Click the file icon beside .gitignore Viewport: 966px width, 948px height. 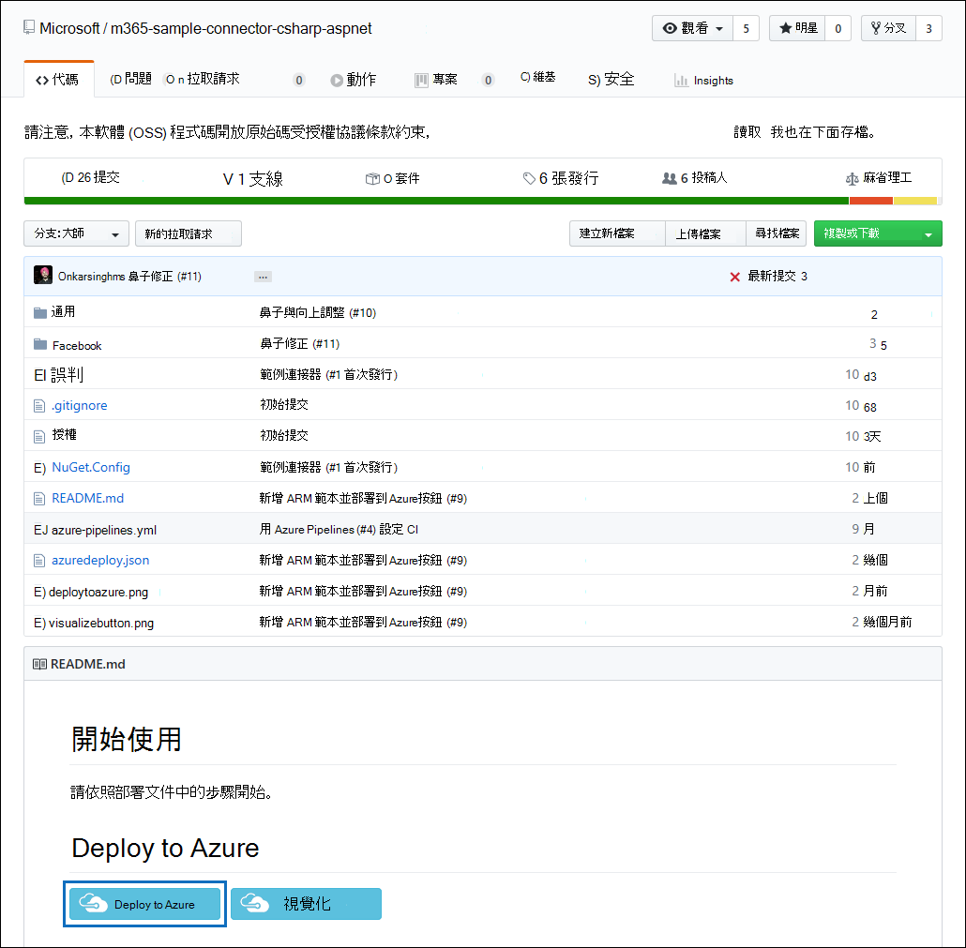[x=39, y=406]
